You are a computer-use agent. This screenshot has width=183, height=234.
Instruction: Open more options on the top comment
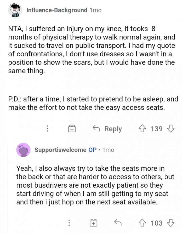(48, 129)
